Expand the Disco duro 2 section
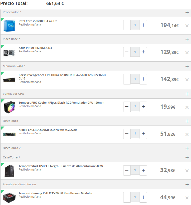 187,148
